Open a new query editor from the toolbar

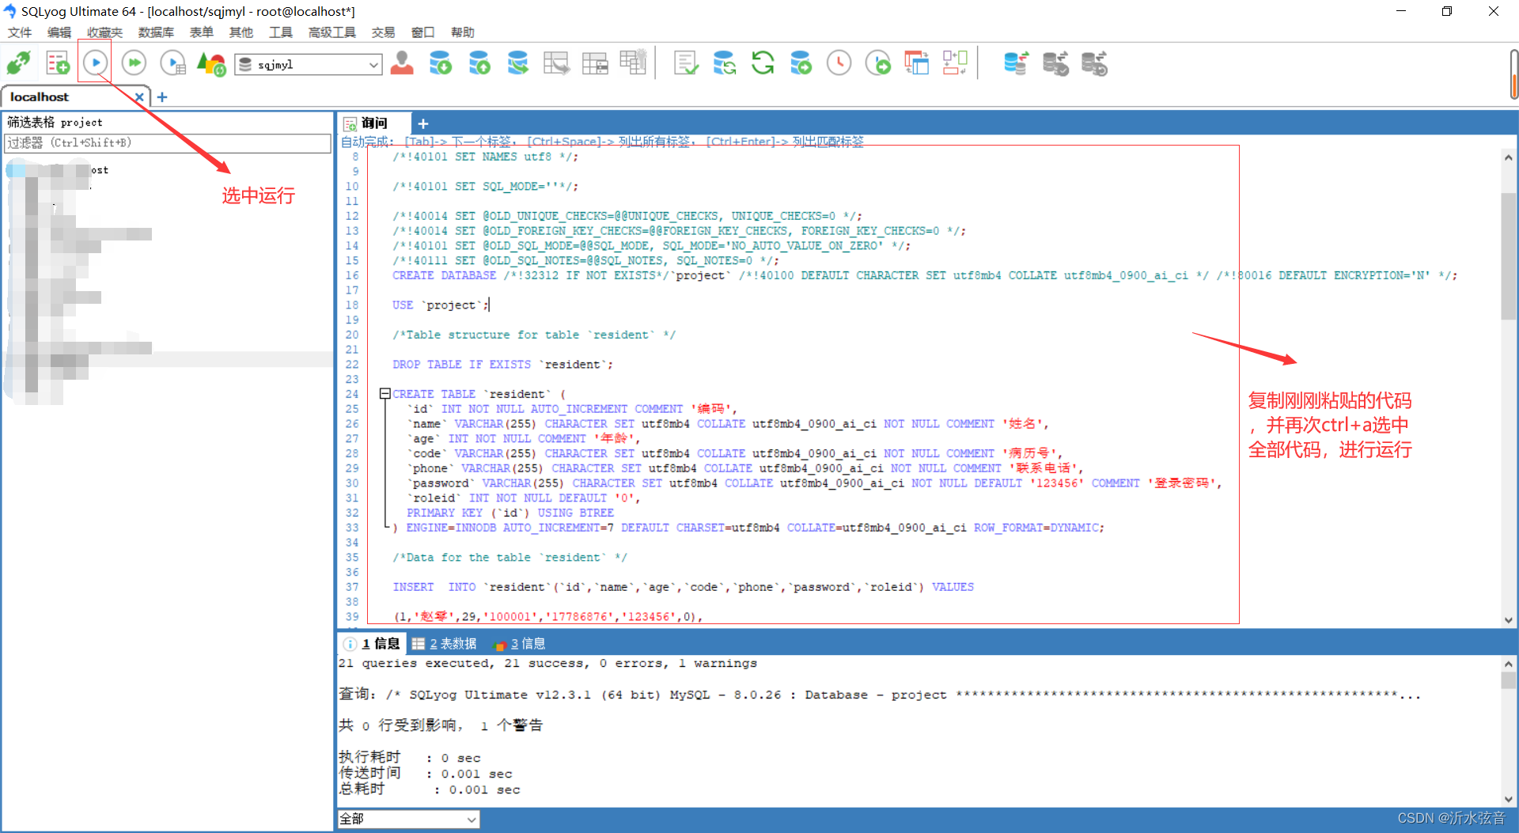57,62
